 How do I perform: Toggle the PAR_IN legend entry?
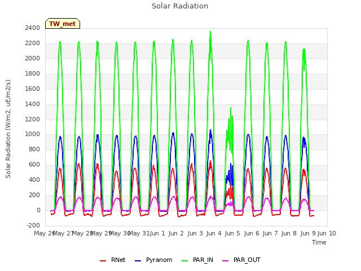pyautogui.click(x=197, y=260)
